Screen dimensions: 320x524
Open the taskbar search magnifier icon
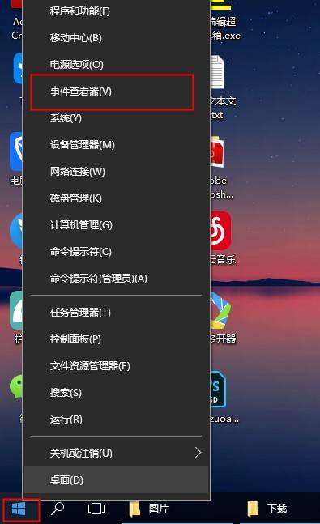pos(58,509)
